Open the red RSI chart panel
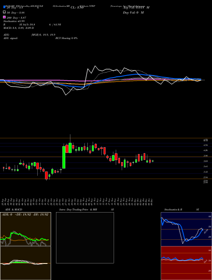The width and height of the screenshot is (212, 280). pos(186,263)
